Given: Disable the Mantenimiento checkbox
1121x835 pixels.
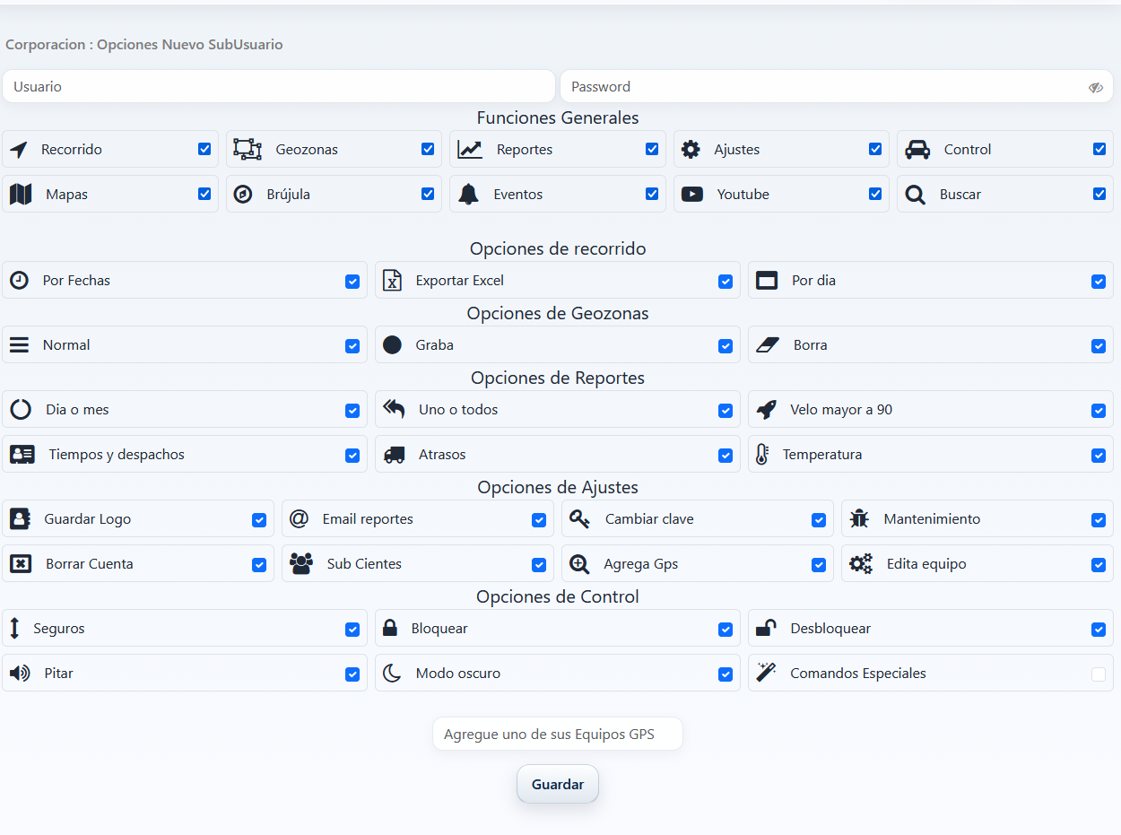Looking at the screenshot, I should tap(1099, 520).
